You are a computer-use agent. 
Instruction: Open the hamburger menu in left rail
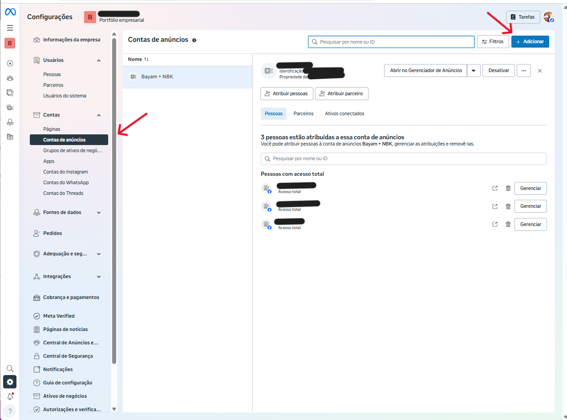[x=10, y=28]
